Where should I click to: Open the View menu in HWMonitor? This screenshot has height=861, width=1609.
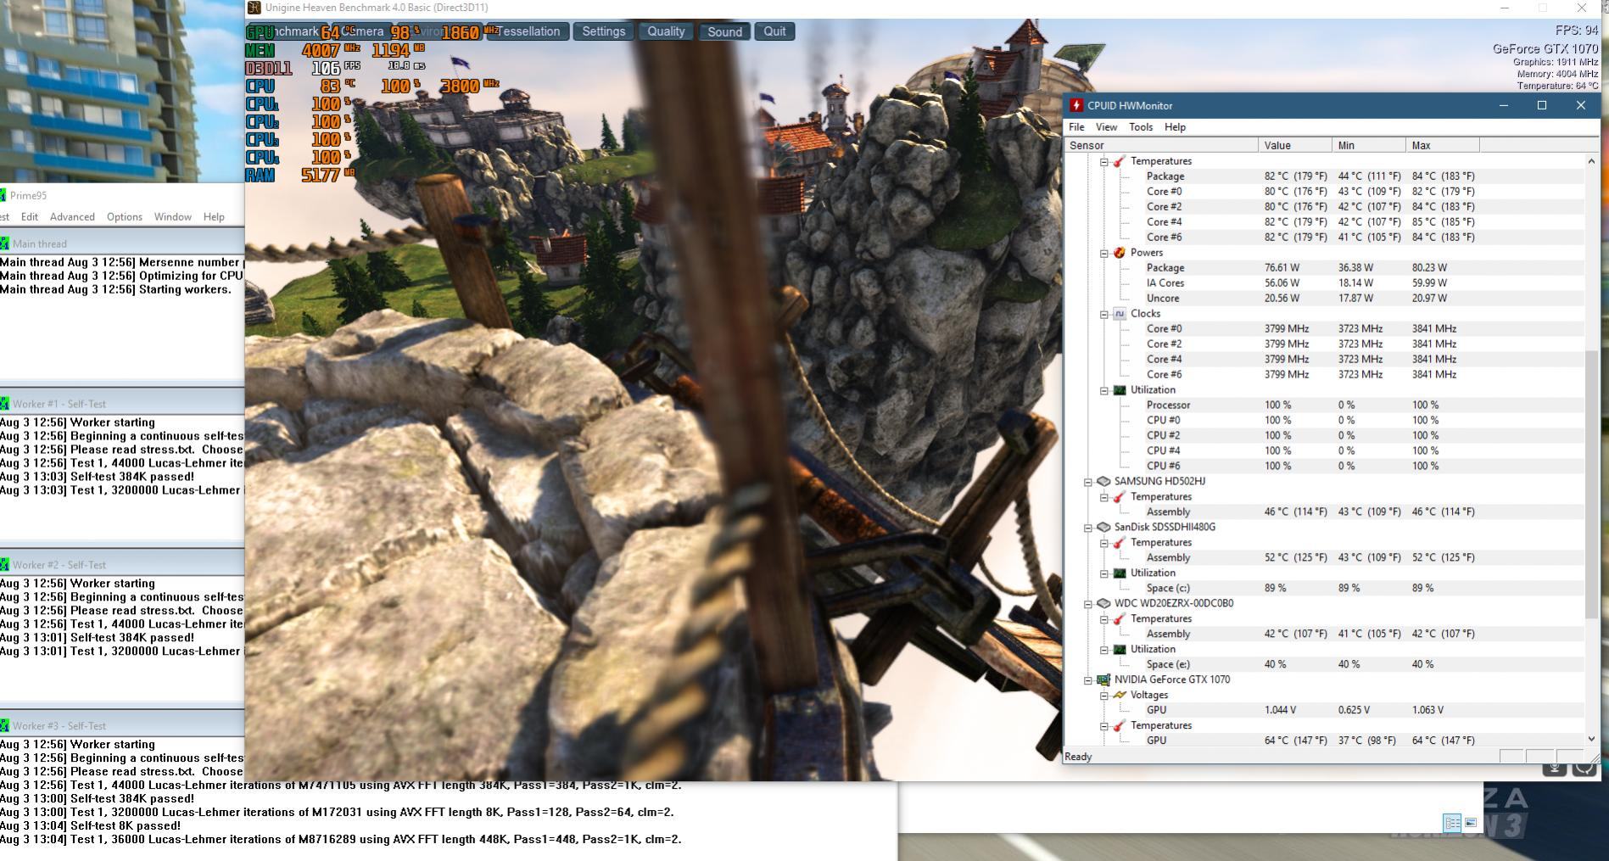point(1106,127)
